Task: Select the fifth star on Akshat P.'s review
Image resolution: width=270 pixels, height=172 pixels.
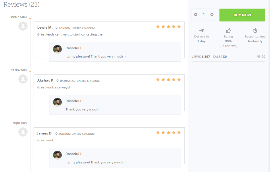Action: 179,80
